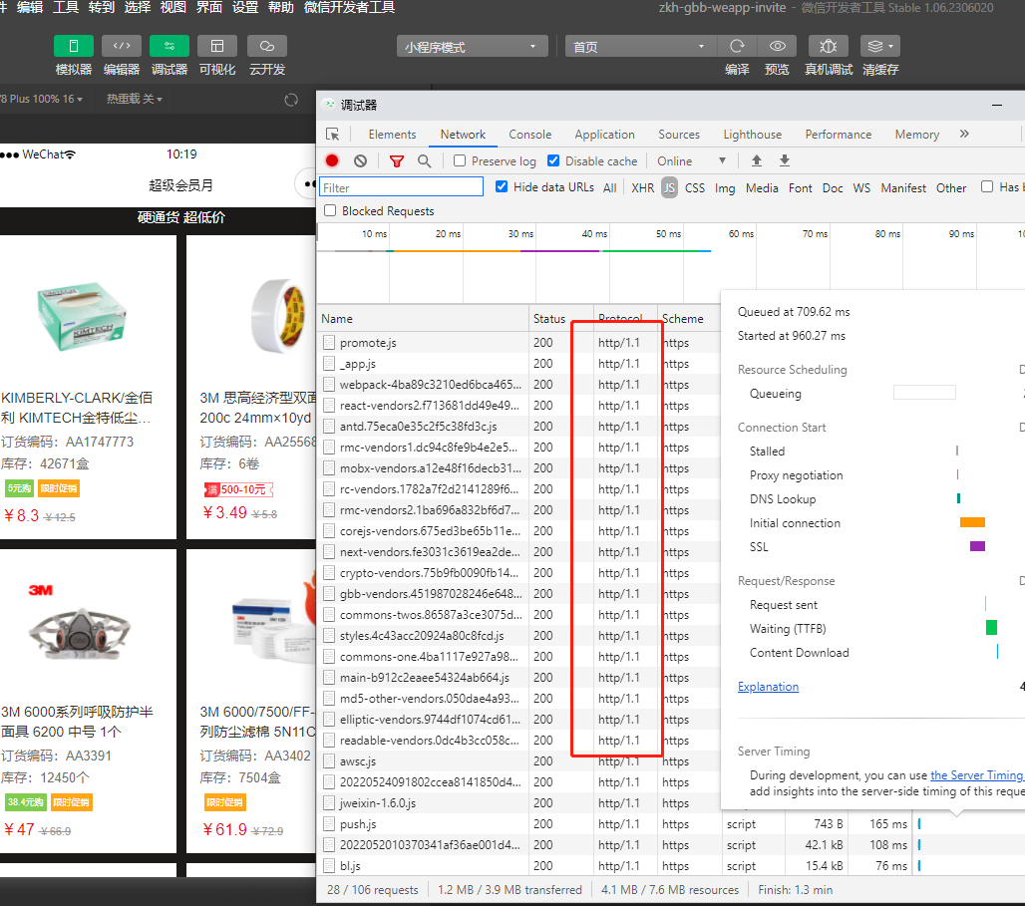Open the Sources tab
The width and height of the screenshot is (1025, 906).
pos(679,134)
